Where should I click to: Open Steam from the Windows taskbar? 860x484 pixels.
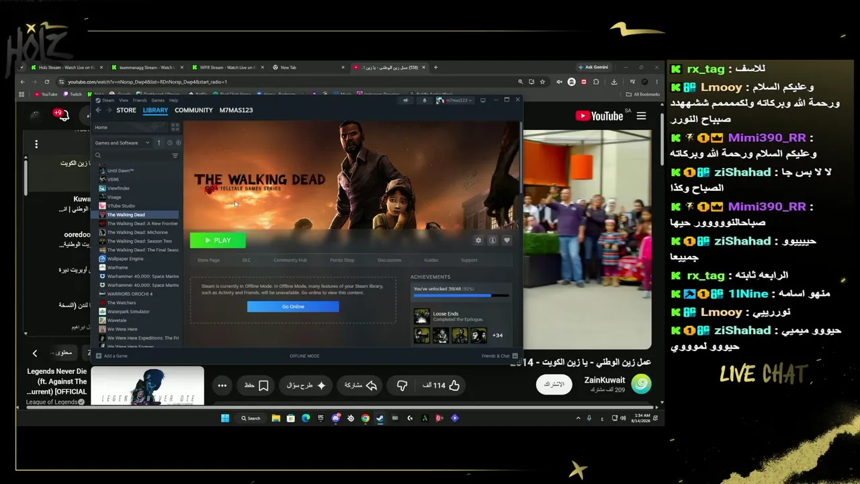(x=380, y=418)
